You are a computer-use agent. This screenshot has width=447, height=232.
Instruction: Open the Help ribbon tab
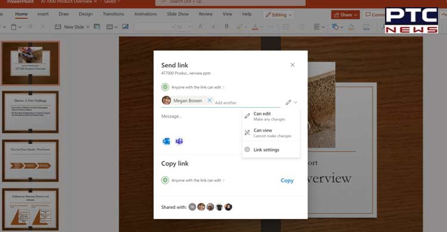[x=247, y=14]
